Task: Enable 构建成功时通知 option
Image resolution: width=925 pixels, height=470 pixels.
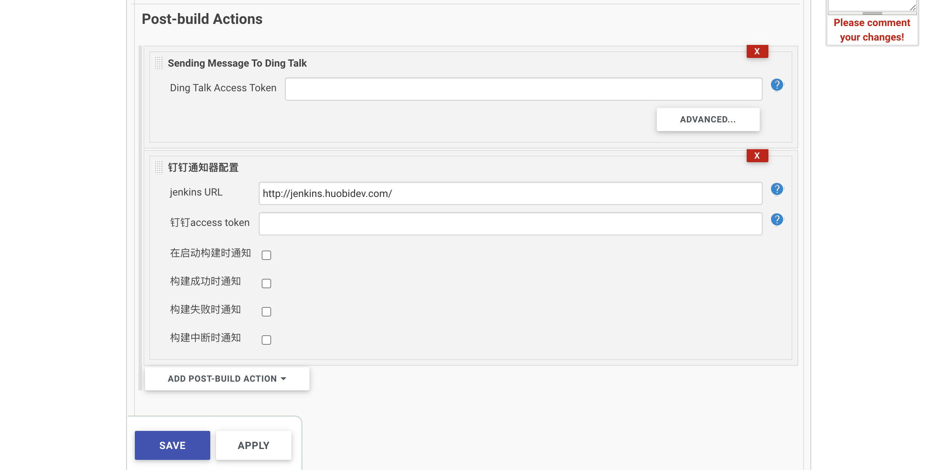Action: [x=266, y=284]
